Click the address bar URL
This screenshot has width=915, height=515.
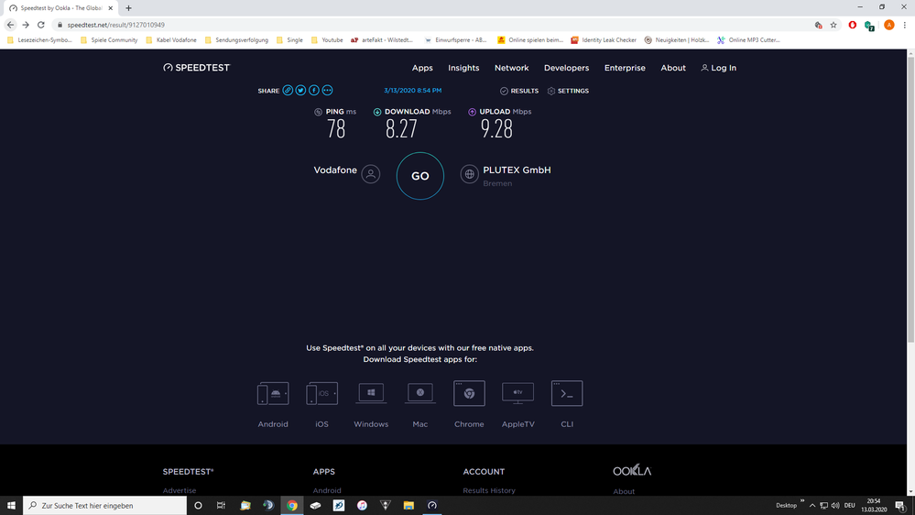click(x=115, y=25)
